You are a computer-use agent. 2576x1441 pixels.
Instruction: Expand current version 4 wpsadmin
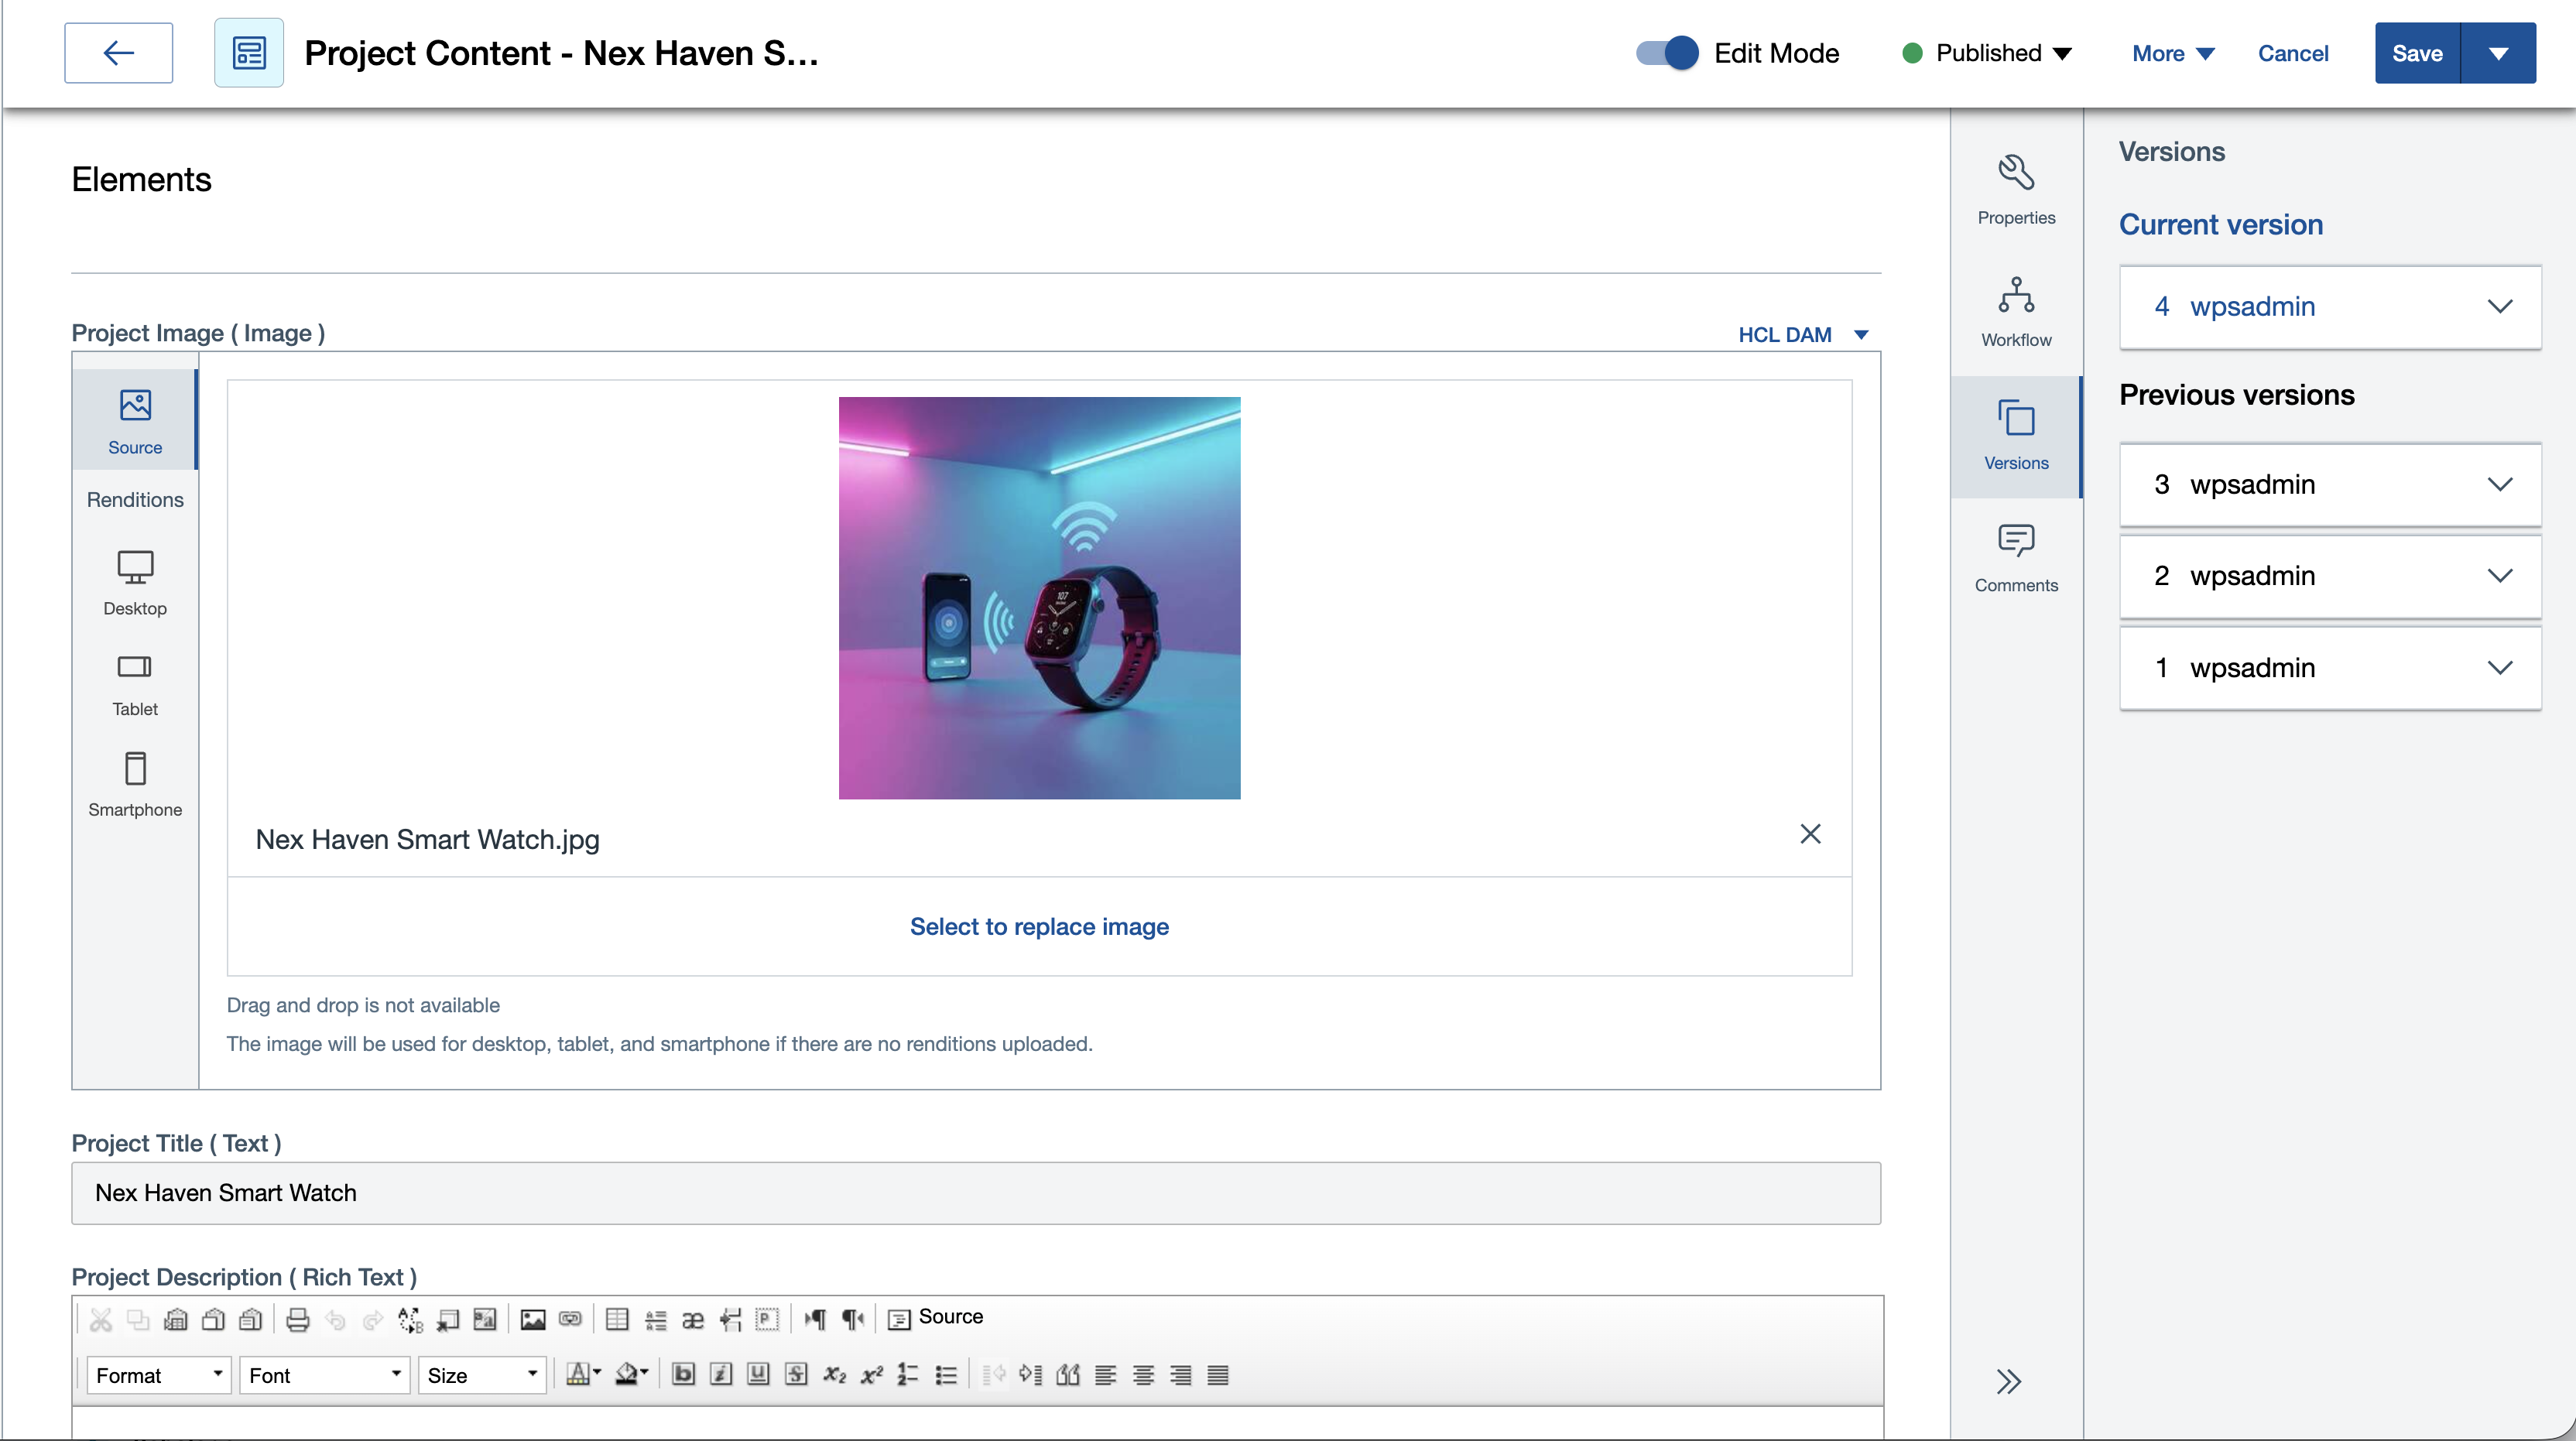pyautogui.click(x=2330, y=307)
